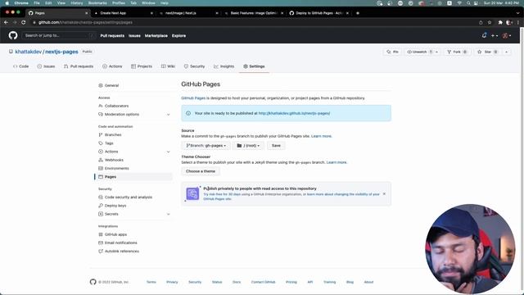Open the Insights tab
This screenshot has height=295, width=524.
tap(224, 66)
